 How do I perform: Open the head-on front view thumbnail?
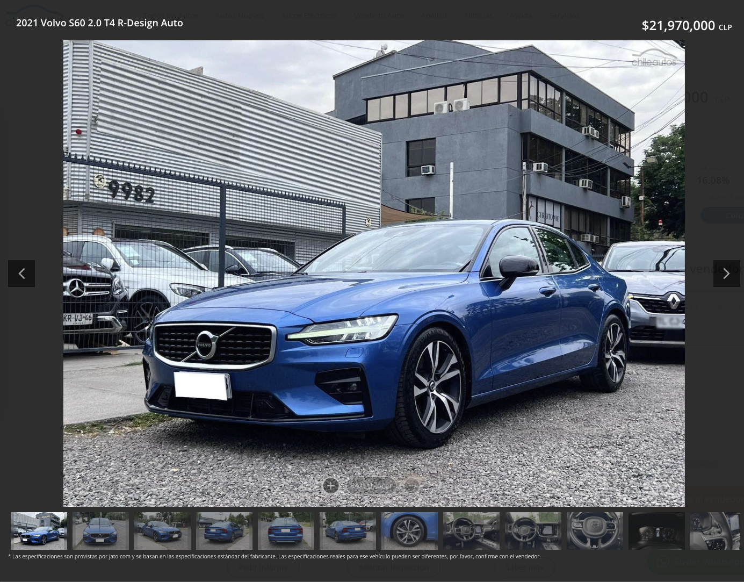(x=100, y=531)
